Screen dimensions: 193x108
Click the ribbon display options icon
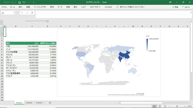(170, 2)
